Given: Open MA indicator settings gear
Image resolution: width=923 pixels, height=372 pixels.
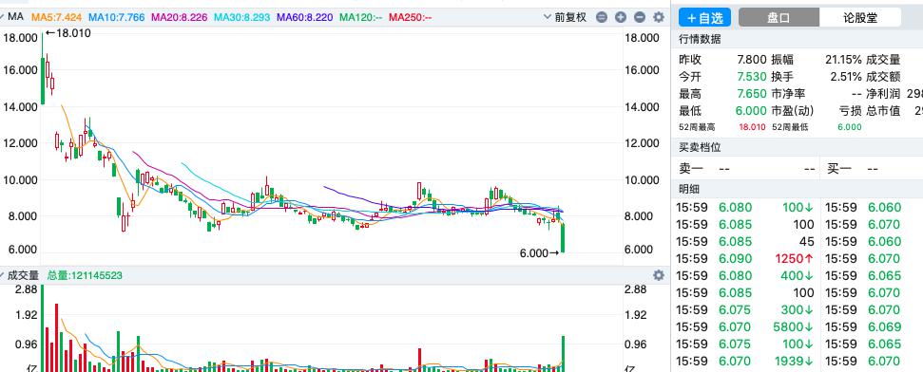Looking at the screenshot, I should (x=659, y=18).
